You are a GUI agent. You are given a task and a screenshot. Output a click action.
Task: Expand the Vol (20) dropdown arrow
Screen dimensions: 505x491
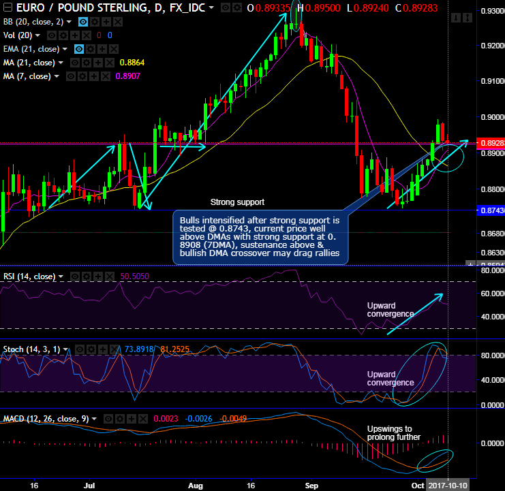tap(37, 35)
